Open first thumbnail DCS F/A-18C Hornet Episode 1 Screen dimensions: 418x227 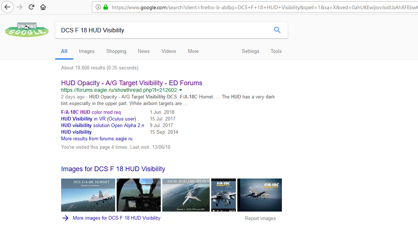88,195
